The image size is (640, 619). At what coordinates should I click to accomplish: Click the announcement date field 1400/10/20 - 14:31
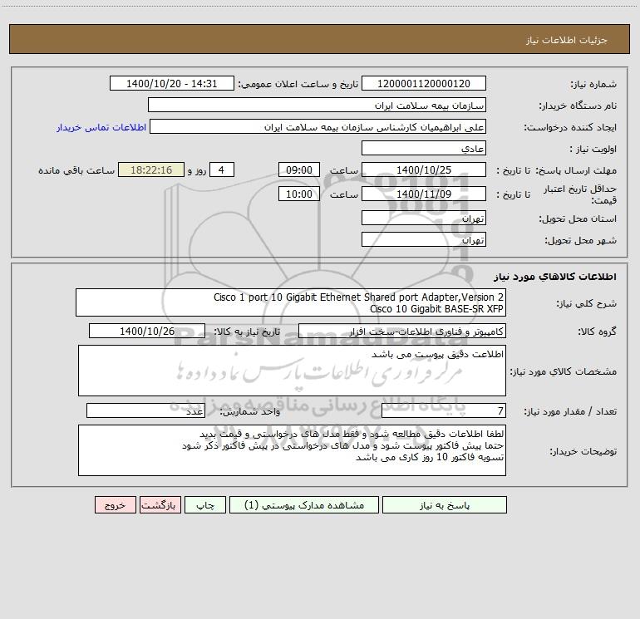(172, 83)
